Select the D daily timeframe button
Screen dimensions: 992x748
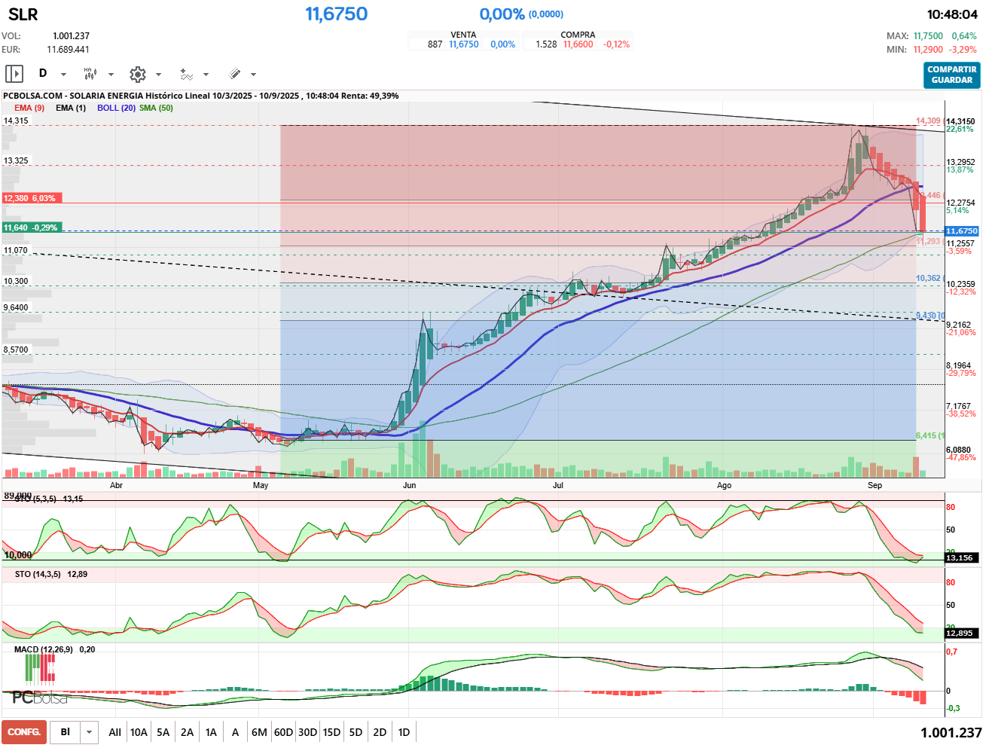click(43, 74)
